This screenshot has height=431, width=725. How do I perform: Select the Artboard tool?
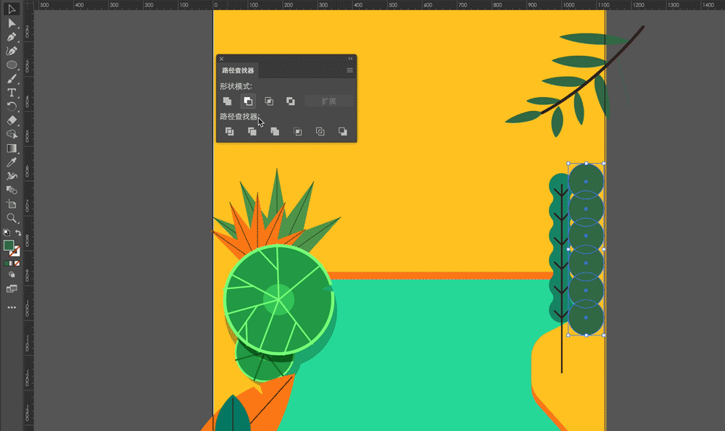tap(12, 204)
